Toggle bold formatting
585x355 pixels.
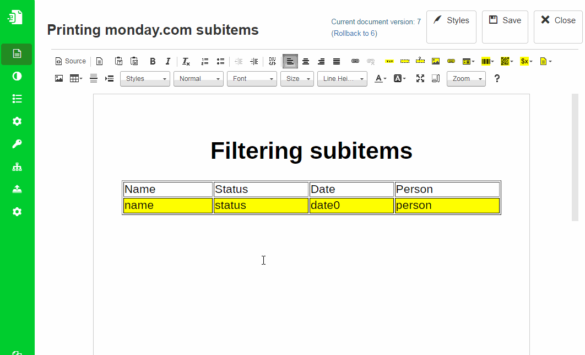point(153,61)
